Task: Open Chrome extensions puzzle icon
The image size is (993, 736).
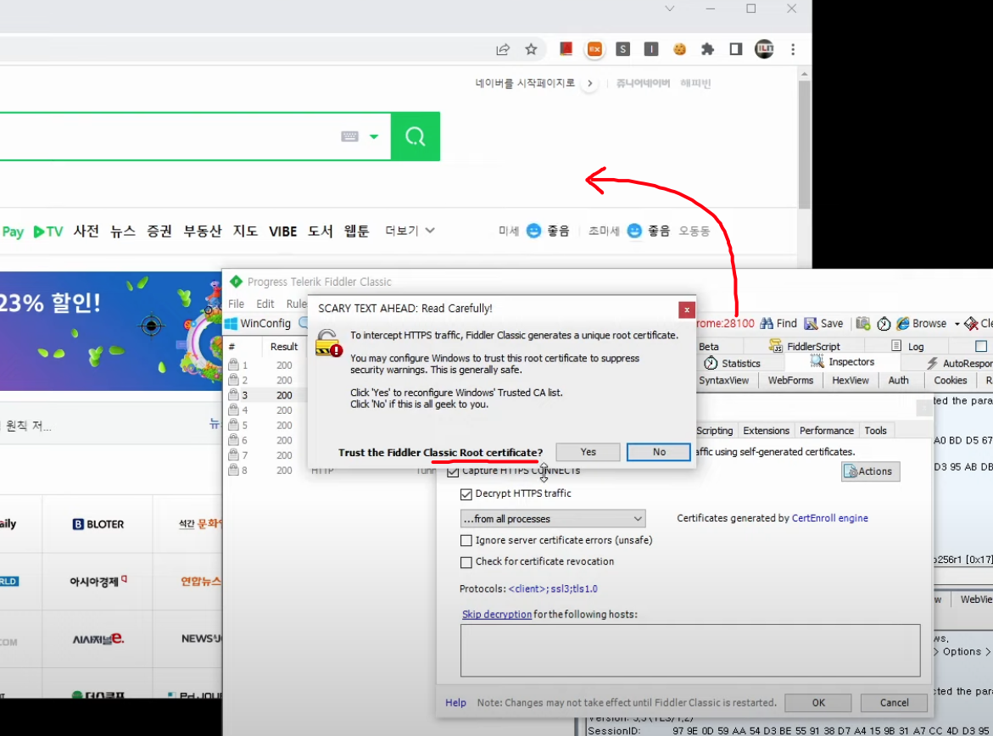Action: (x=707, y=49)
